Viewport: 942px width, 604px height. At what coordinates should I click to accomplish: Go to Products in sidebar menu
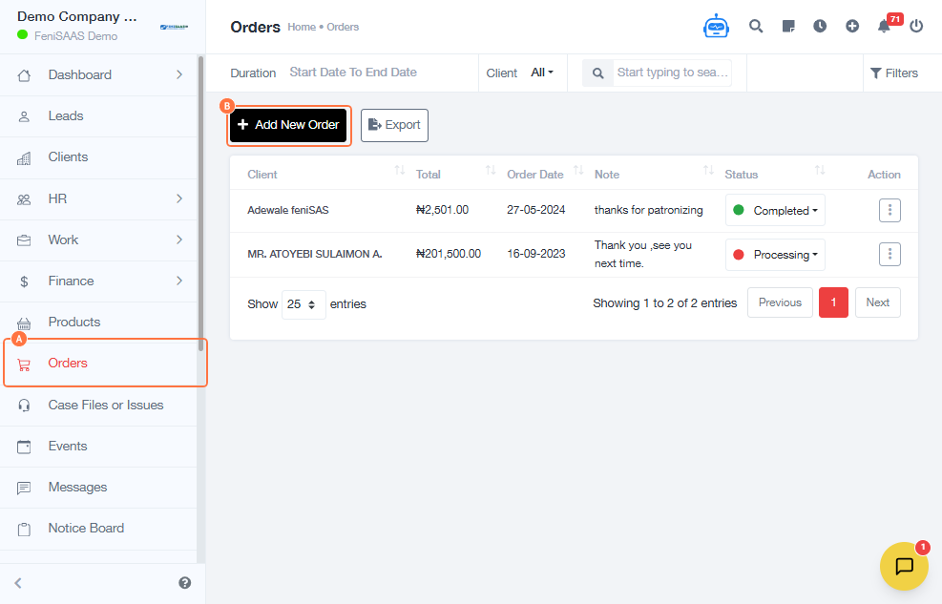coord(73,322)
